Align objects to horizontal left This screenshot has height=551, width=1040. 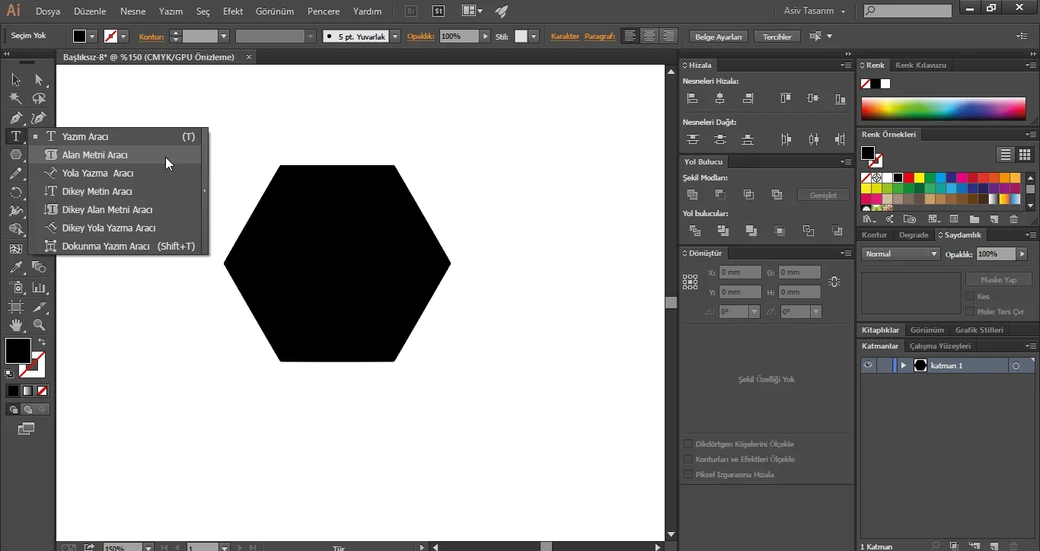(692, 98)
